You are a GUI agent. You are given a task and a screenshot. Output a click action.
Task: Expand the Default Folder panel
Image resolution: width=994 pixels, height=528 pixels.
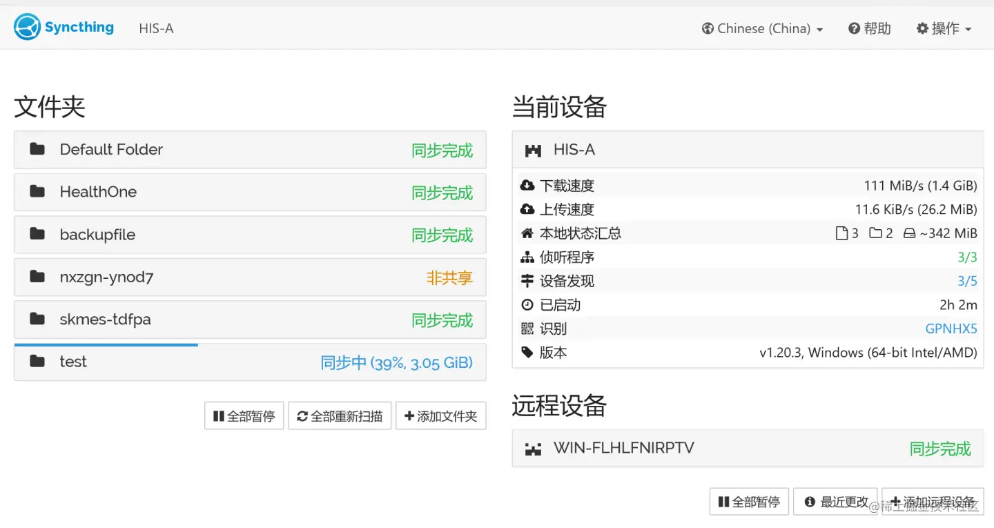250,150
